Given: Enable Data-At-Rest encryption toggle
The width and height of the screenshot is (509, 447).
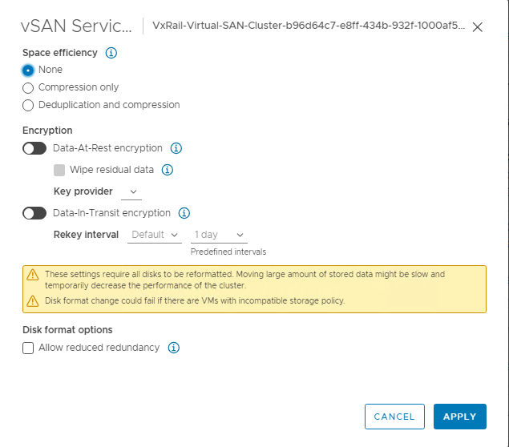Looking at the screenshot, I should (34, 148).
